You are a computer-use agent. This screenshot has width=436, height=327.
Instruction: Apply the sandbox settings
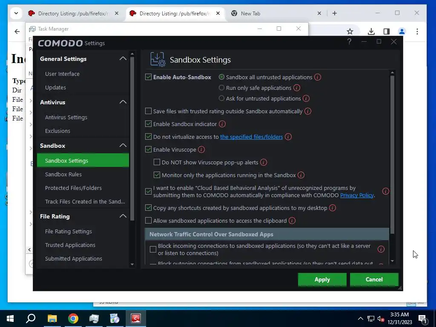[x=322, y=279]
